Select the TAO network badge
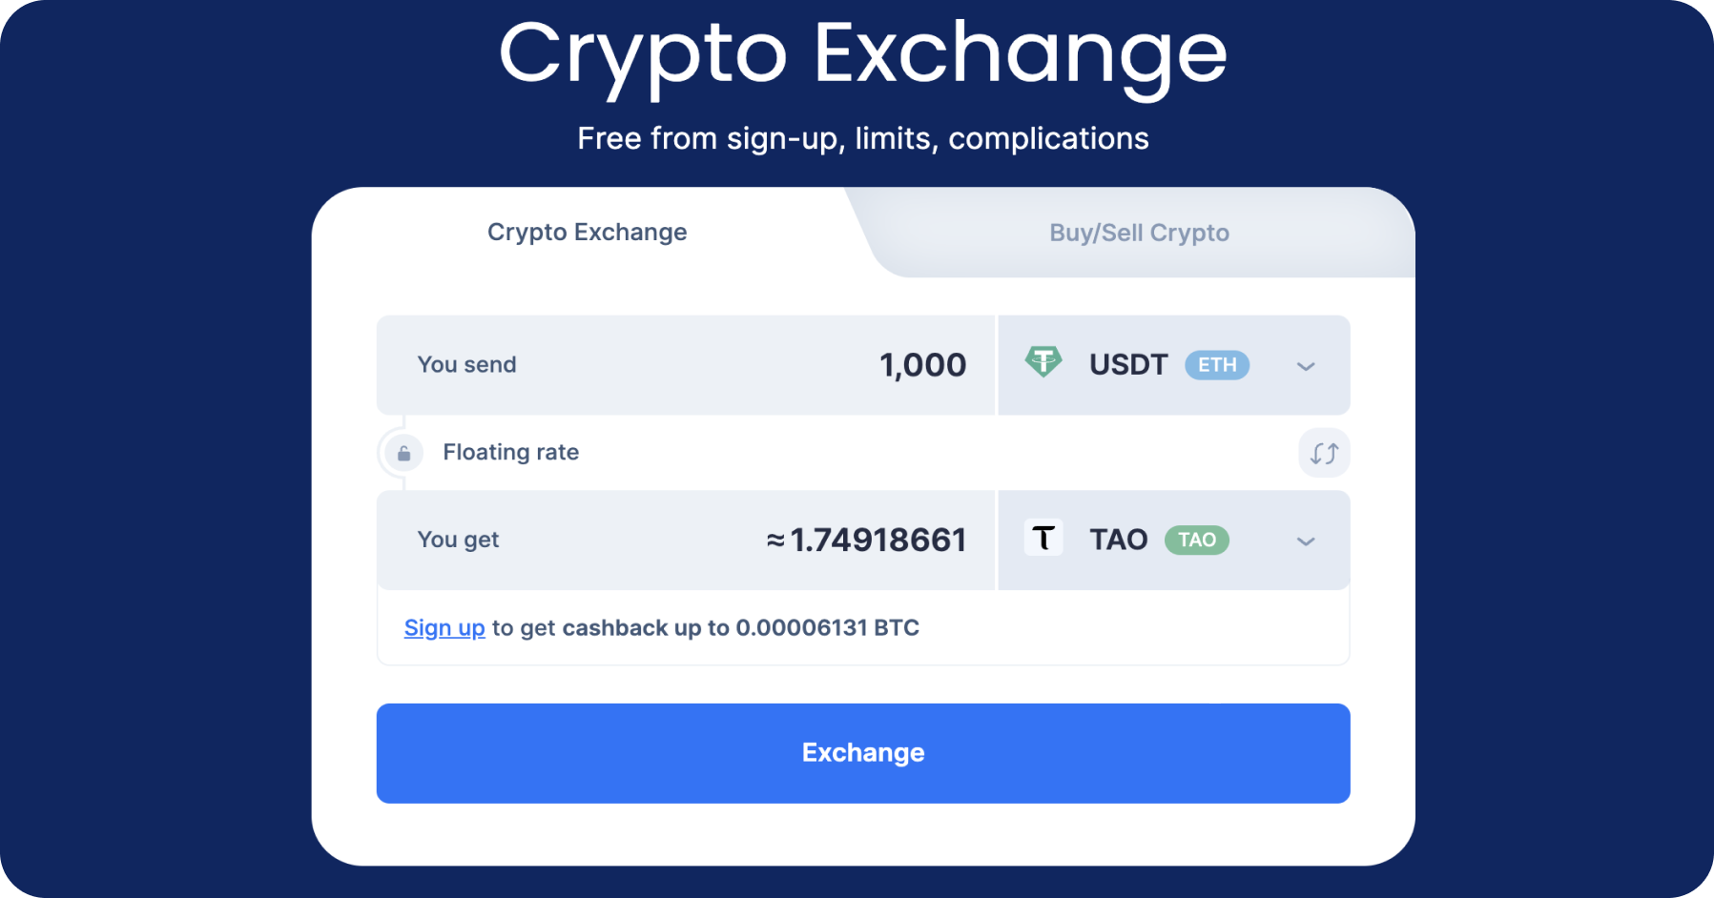1714x898 pixels. coord(1196,540)
